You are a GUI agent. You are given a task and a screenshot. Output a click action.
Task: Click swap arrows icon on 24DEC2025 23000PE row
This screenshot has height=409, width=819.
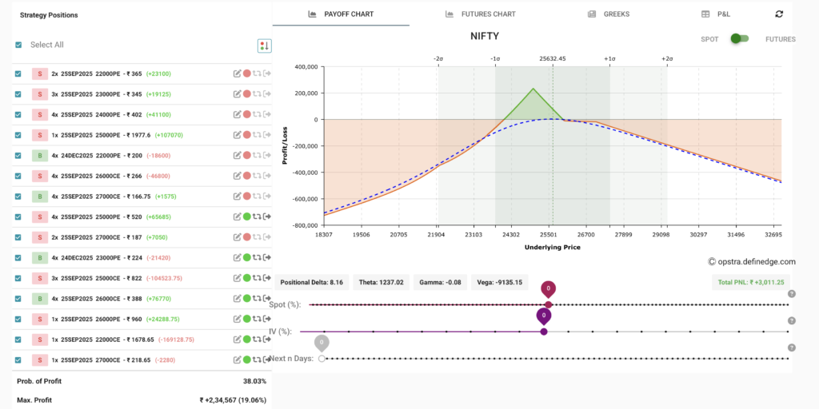[258, 257]
